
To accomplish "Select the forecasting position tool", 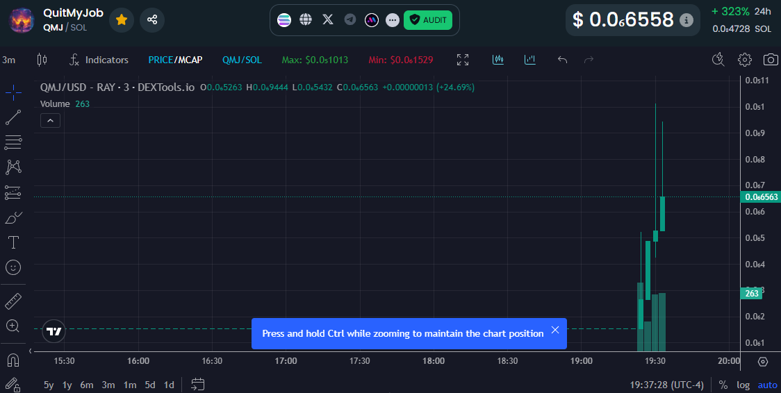I will tap(13, 192).
